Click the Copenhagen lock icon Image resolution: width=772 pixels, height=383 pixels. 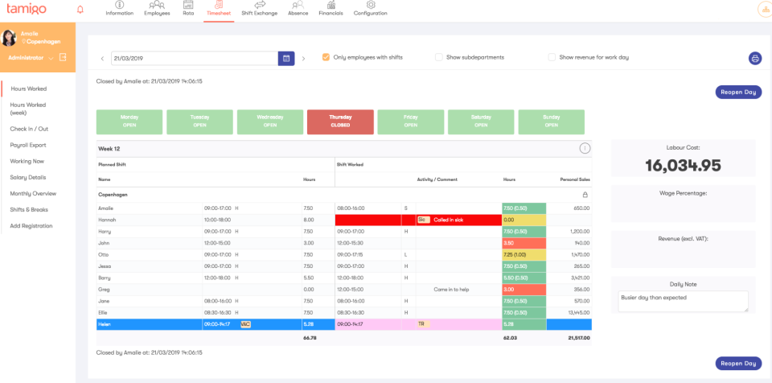[585, 195]
